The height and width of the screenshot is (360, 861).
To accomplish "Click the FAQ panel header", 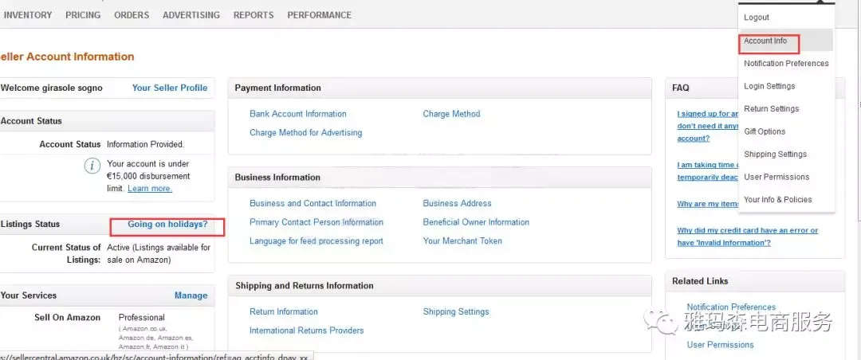I will click(680, 88).
